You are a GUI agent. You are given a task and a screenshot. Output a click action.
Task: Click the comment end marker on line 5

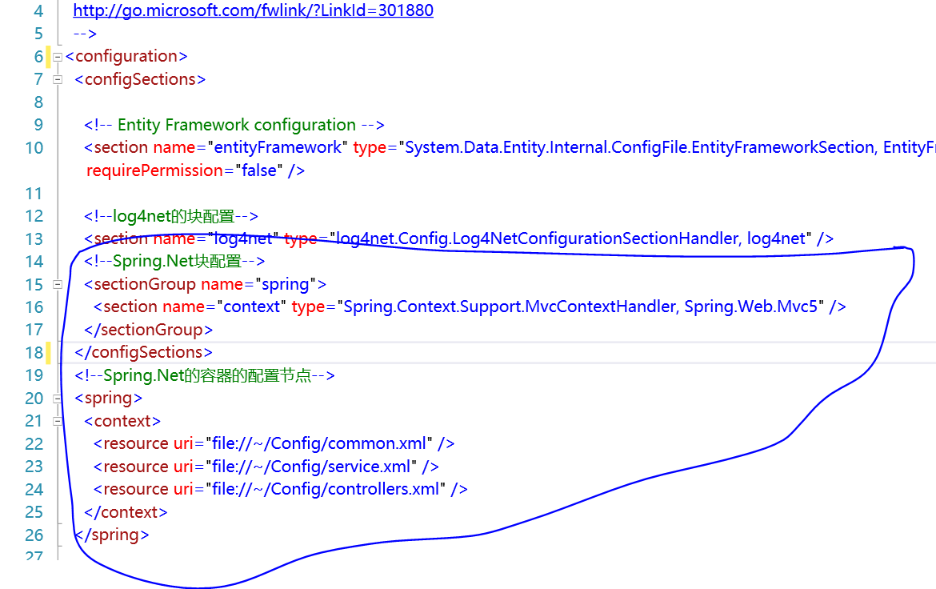point(85,34)
